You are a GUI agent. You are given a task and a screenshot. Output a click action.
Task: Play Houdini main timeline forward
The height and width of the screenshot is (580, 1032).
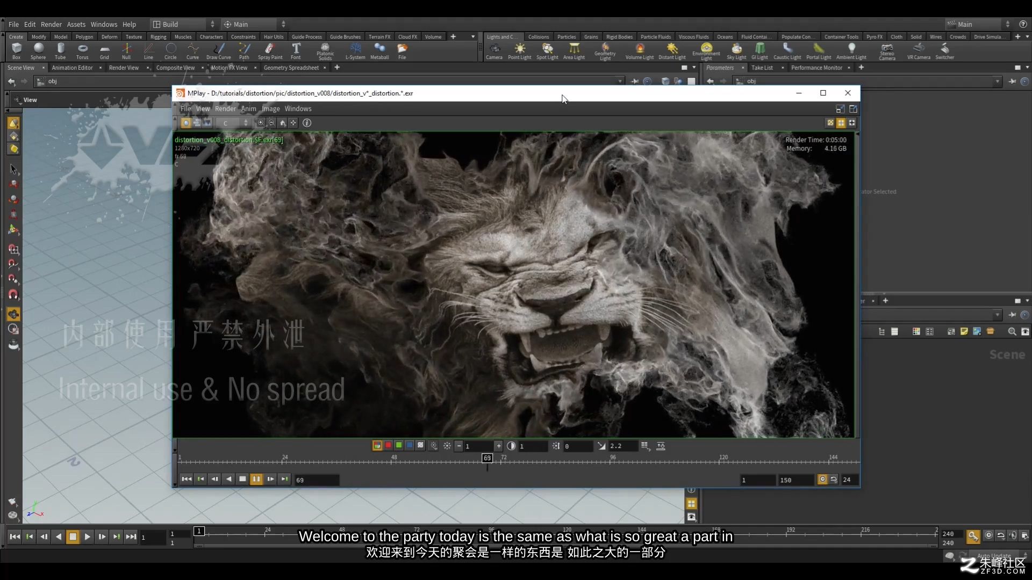(x=87, y=536)
